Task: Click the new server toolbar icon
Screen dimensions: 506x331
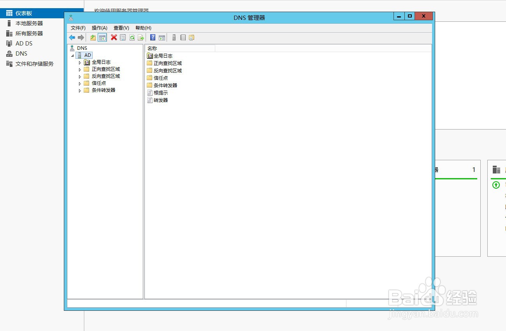Action: (174, 38)
